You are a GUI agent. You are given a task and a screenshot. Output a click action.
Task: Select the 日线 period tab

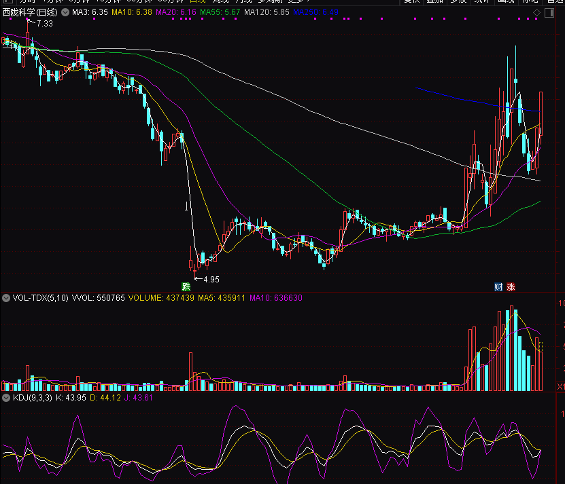[197, 2]
